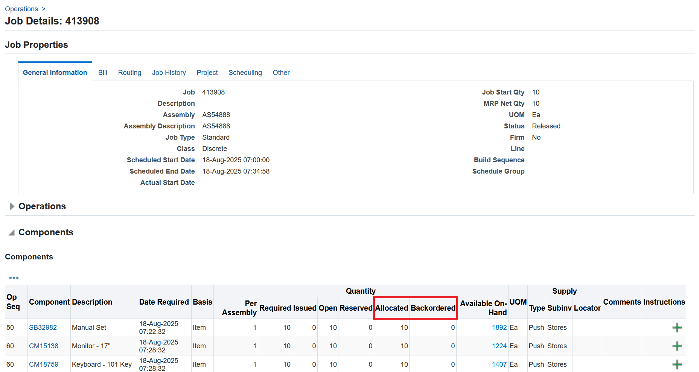Open component CM18759 details
Screen dimensions: 699x372
[x=44, y=364]
